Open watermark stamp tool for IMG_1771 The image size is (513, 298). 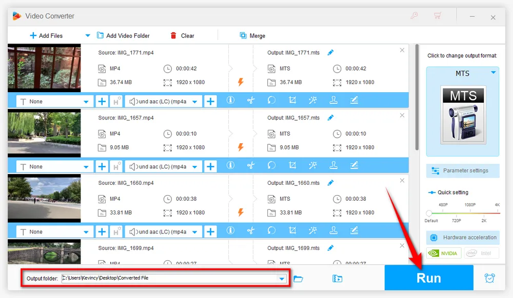click(x=333, y=100)
